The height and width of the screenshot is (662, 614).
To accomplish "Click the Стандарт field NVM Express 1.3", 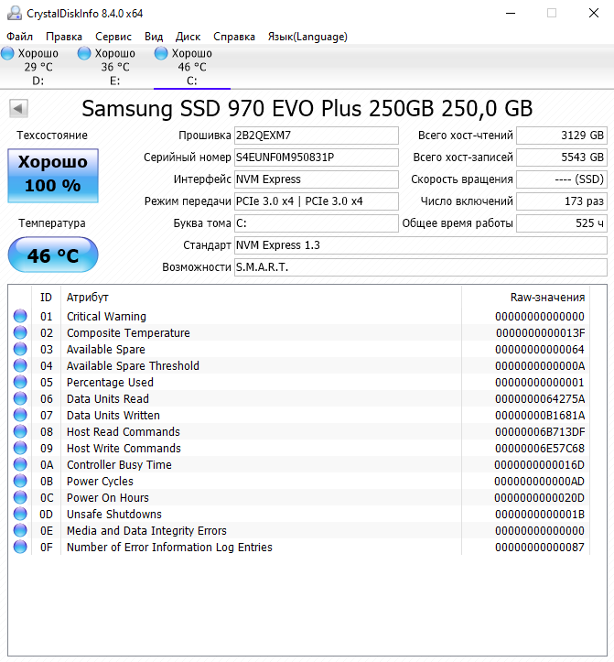I will [x=421, y=245].
